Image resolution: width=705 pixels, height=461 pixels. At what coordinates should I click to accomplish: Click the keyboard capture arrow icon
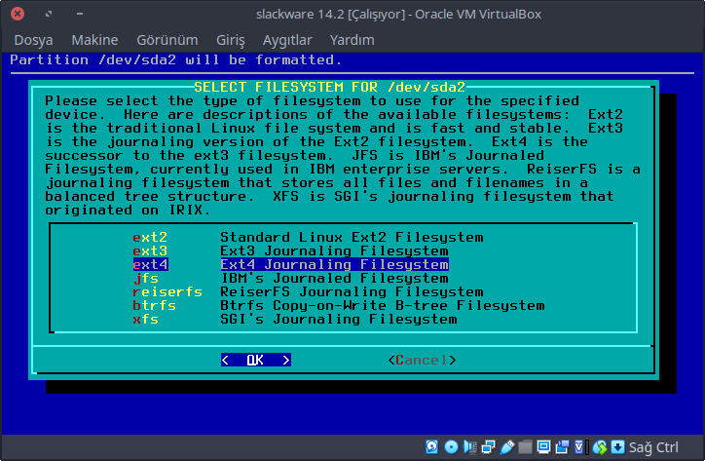pyautogui.click(x=618, y=447)
